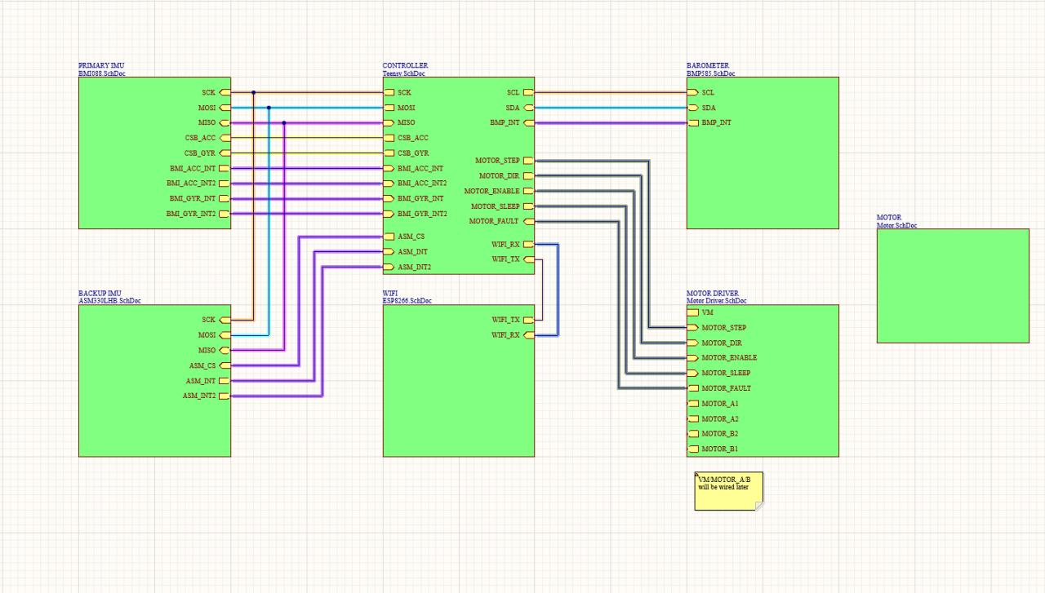Pick MOTOR_FAULT port icon on CONTROLLER
Image resolution: width=1045 pixels, height=593 pixels.
coord(528,221)
